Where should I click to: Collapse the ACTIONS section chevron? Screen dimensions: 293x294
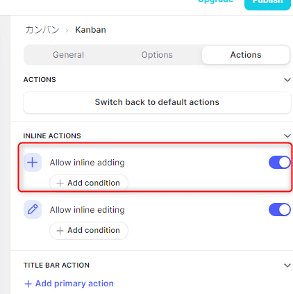pyautogui.click(x=287, y=80)
